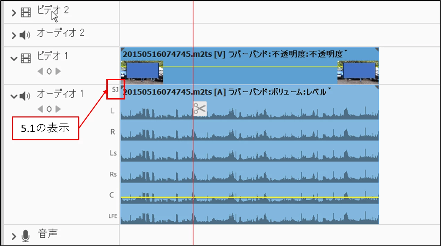
Task: Go to next keyframe on ビデオ 1
Action: pyautogui.click(x=58, y=71)
